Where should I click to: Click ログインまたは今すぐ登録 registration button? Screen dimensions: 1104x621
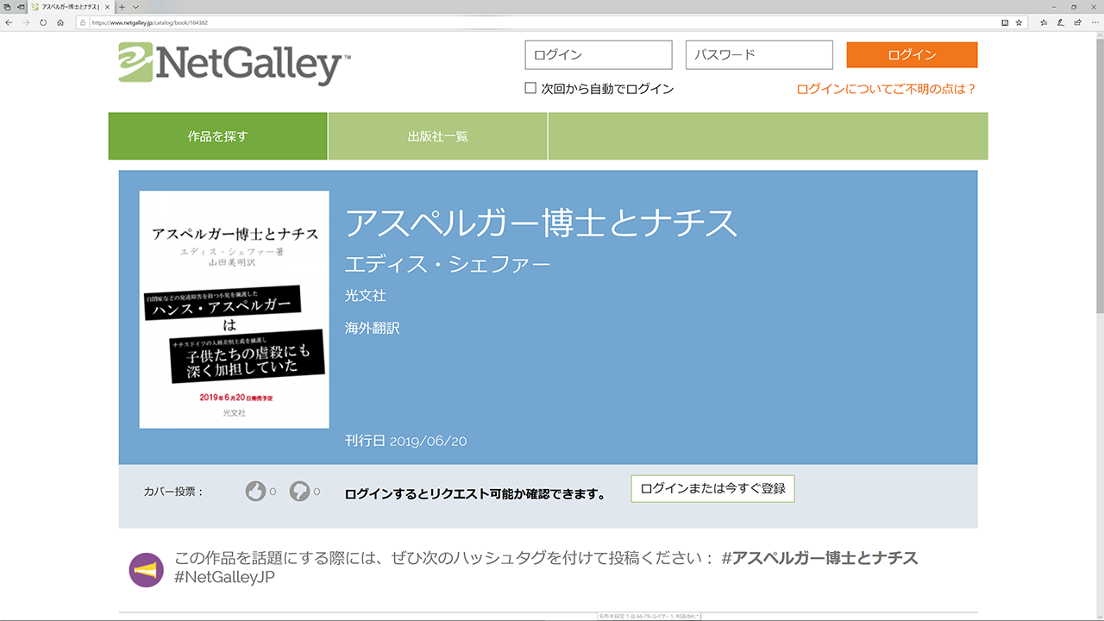(x=712, y=488)
